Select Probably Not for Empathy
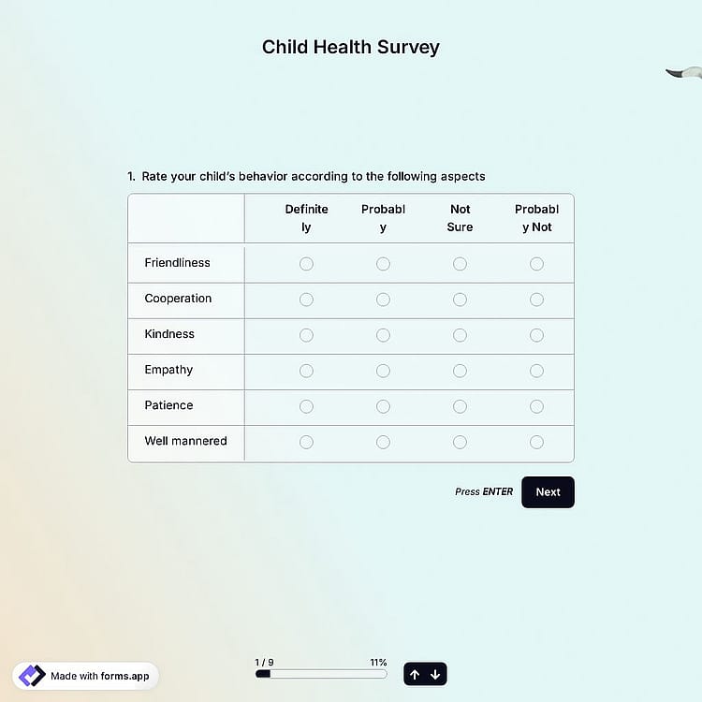Viewport: 702px width, 702px height. pyautogui.click(x=537, y=371)
